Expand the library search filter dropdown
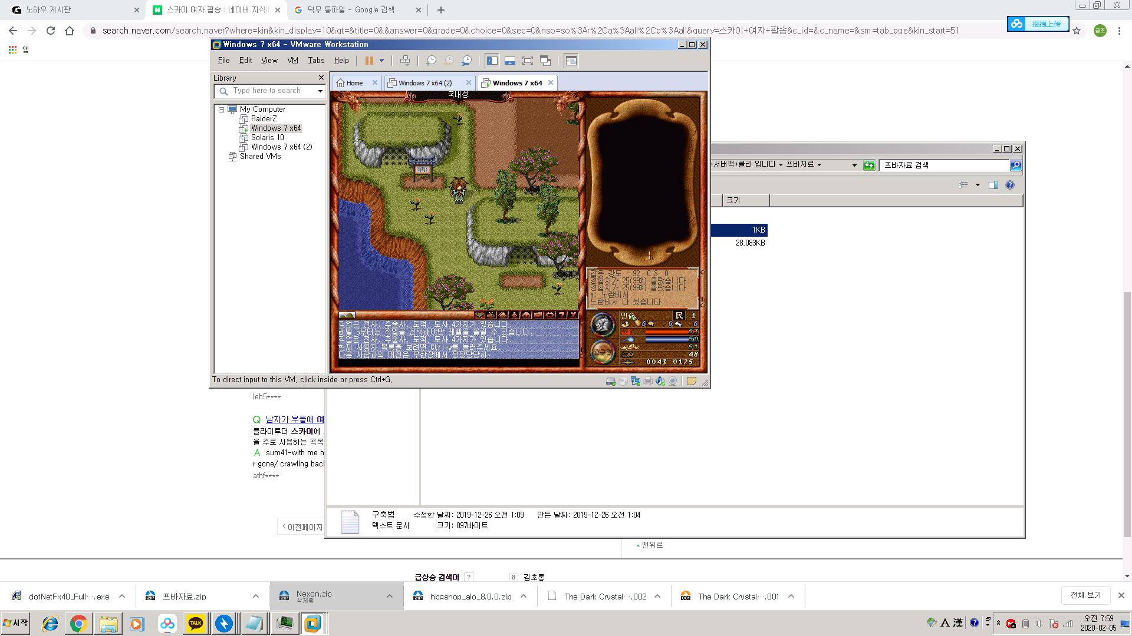Image resolution: width=1132 pixels, height=636 pixels. (320, 91)
